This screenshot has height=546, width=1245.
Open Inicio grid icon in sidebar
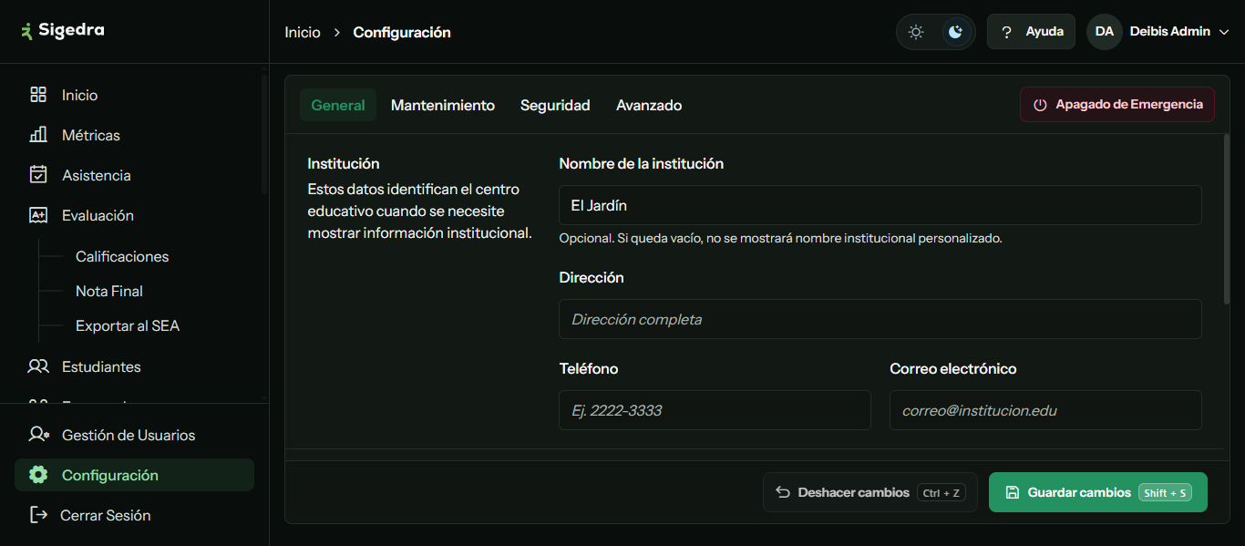(x=38, y=95)
